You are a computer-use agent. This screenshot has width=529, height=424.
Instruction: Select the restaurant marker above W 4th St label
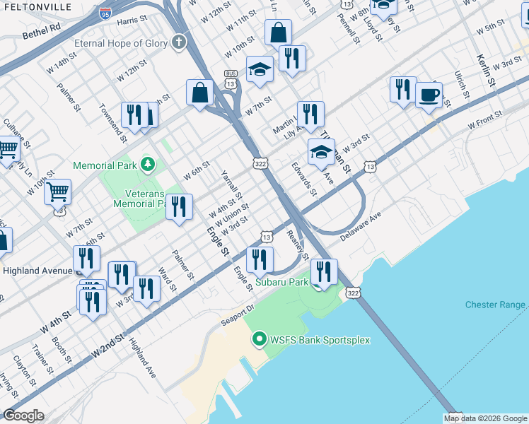click(93, 302)
